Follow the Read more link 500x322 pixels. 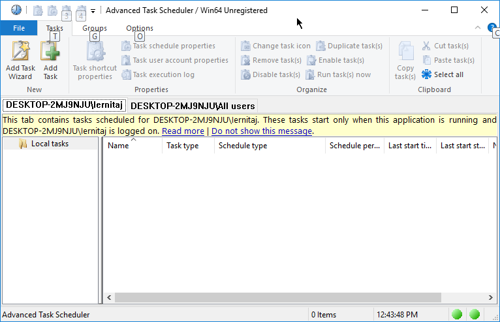[183, 131]
